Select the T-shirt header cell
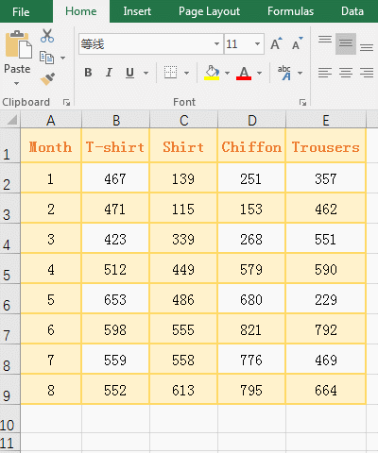This screenshot has height=453, width=378. coord(115,145)
